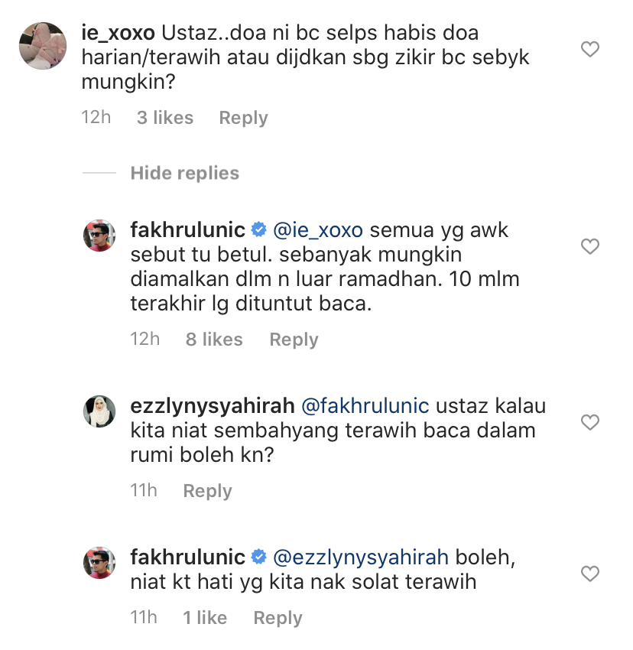Reply to ie_xoxo's comment

(243, 118)
